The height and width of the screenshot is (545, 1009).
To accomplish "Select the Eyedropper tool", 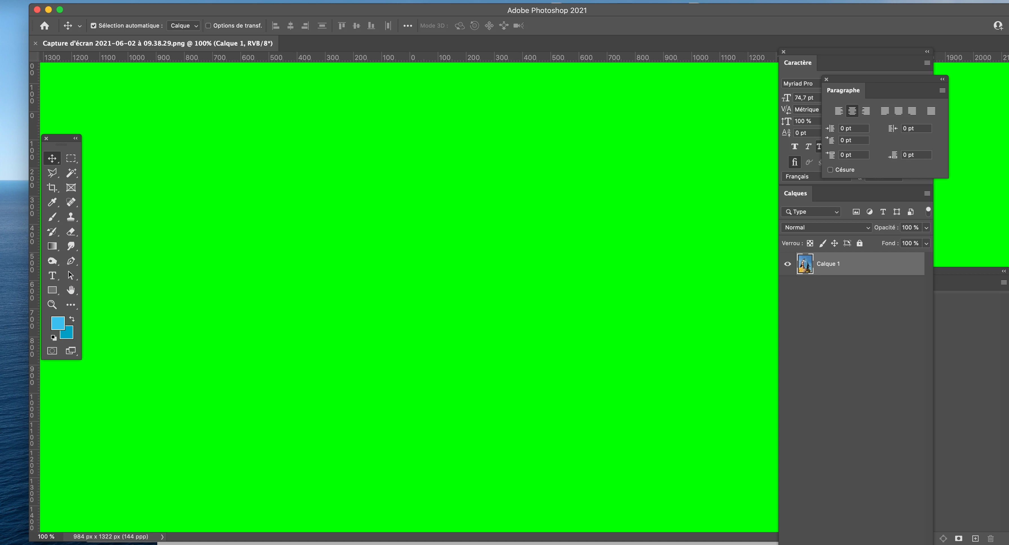I will 52,202.
